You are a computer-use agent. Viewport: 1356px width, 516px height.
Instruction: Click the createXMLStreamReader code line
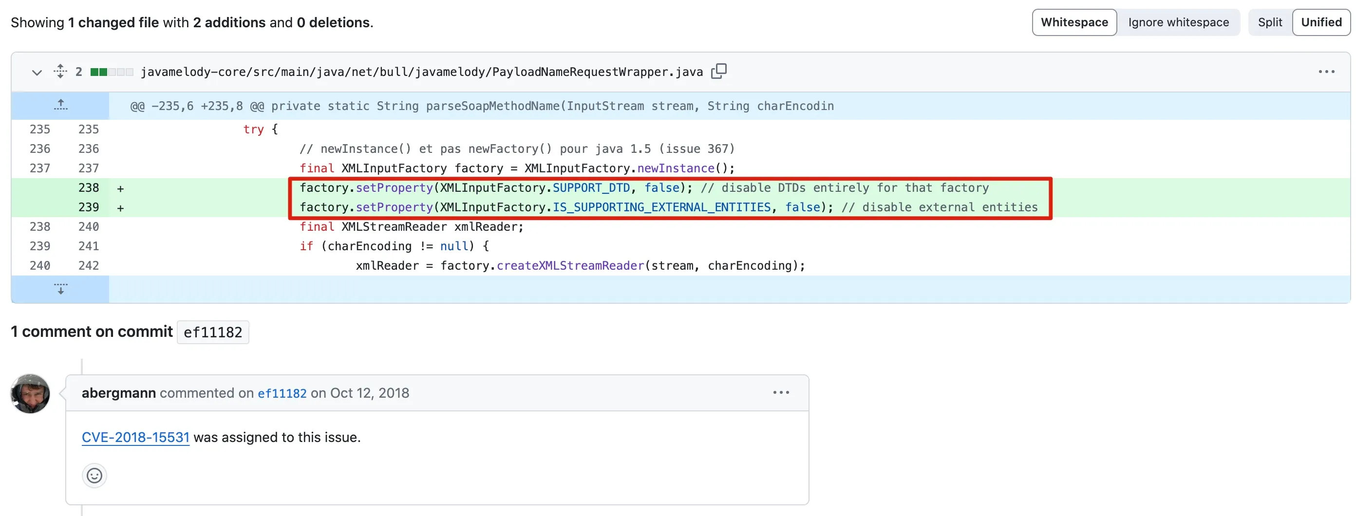[580, 266]
